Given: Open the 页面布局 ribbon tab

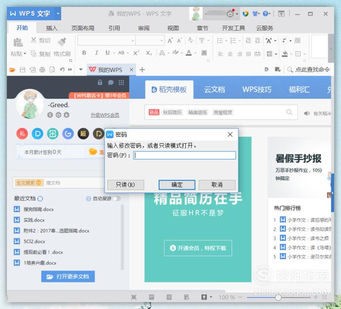Looking at the screenshot, I should pyautogui.click(x=83, y=28).
